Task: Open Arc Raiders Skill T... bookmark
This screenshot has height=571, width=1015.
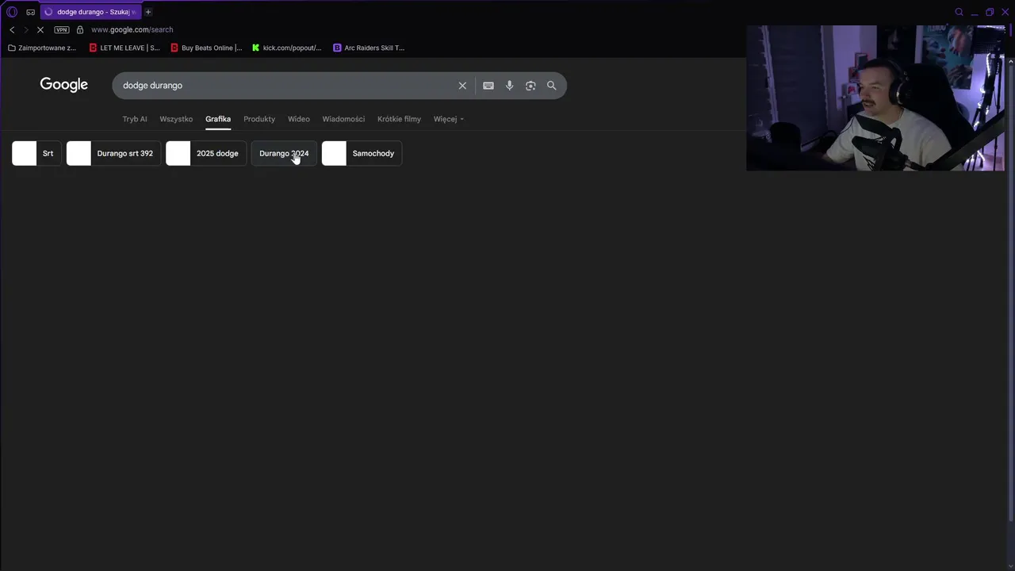Action: [369, 48]
